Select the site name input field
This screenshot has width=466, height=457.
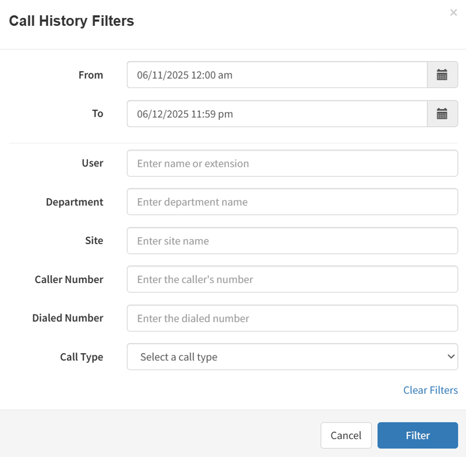[292, 241]
